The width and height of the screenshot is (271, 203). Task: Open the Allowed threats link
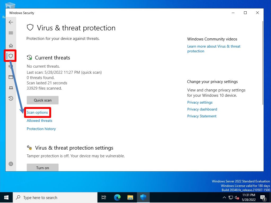[39, 121]
